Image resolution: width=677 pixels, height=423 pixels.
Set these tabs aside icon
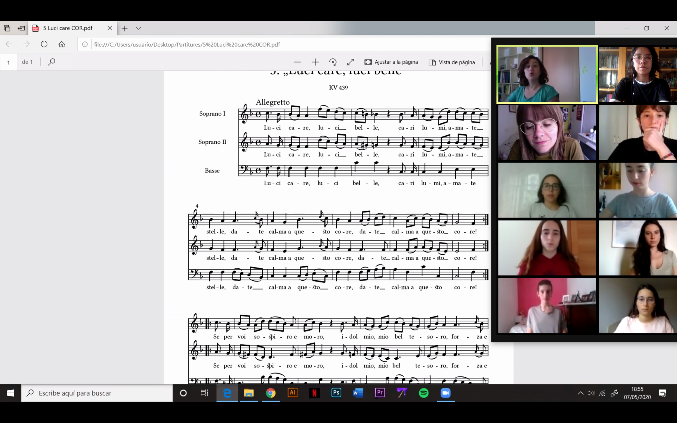tap(21, 28)
